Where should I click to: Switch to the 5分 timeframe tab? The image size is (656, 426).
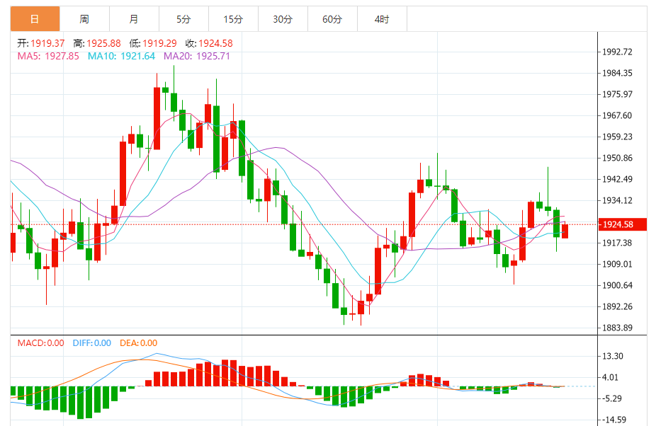183,19
